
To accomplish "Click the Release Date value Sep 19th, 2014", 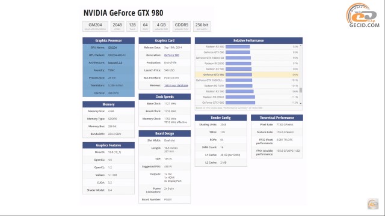I will [x=173, y=47].
